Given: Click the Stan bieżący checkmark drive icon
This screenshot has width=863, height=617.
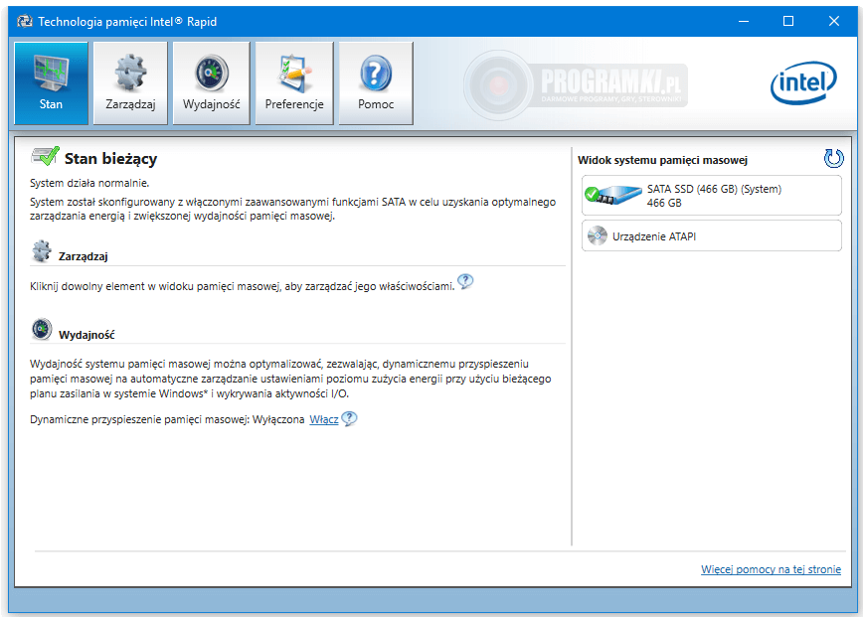Looking at the screenshot, I should click(x=45, y=156).
